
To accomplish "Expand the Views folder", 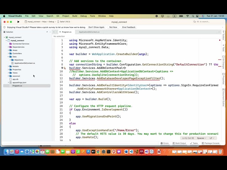I will (x=8, y=73).
